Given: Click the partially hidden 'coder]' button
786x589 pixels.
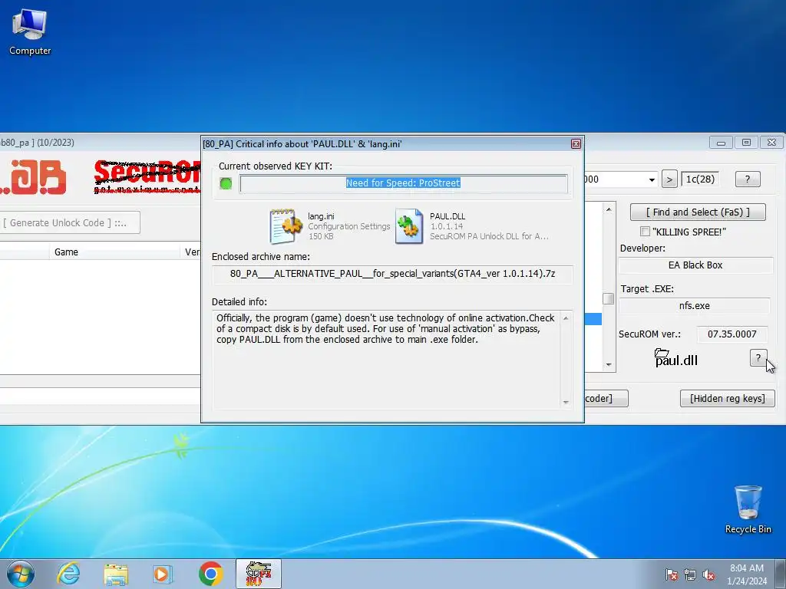Looking at the screenshot, I should click(606, 398).
